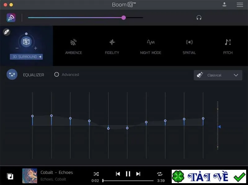The height and width of the screenshot is (185, 248).
Task: Click the dropdown chevron next to Classical
Action: tap(236, 75)
